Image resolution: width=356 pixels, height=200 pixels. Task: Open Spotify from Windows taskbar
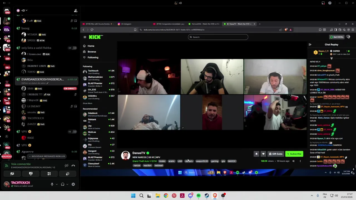pos(199,196)
